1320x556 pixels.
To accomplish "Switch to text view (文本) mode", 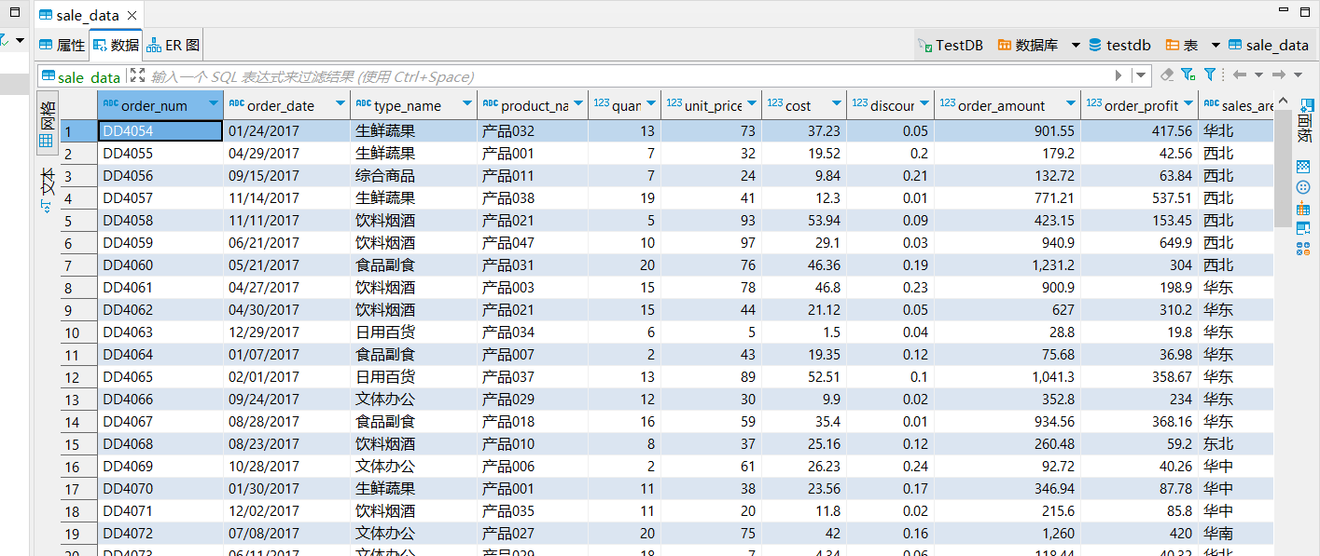I will [47, 189].
